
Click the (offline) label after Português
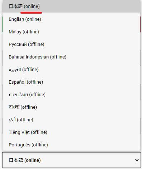(40, 145)
